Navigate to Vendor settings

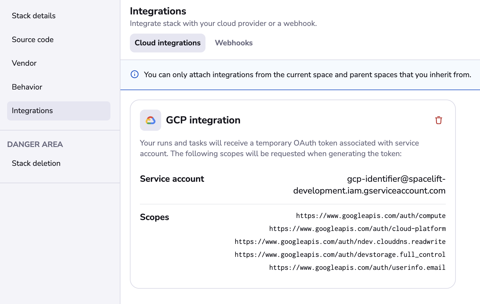pyautogui.click(x=24, y=63)
